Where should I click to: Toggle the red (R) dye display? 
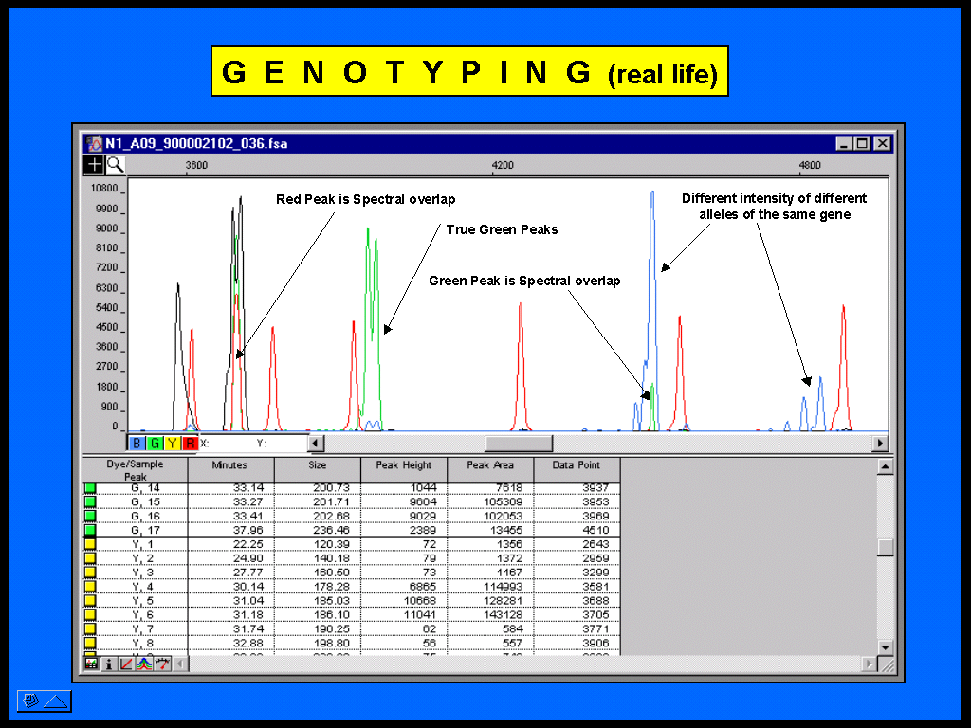[x=190, y=443]
